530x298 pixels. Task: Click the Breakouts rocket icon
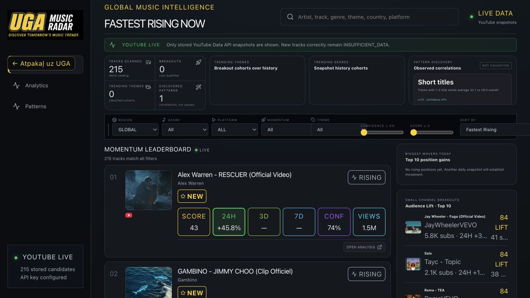click(198, 62)
